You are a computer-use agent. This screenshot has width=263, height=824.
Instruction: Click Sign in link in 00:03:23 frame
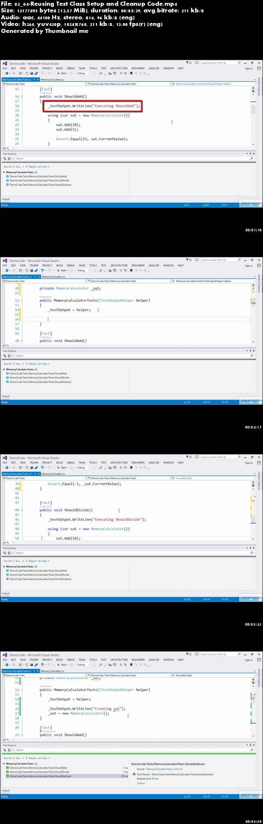click(249, 463)
